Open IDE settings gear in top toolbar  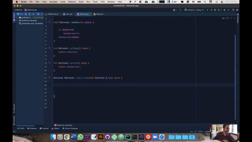click(x=237, y=10)
